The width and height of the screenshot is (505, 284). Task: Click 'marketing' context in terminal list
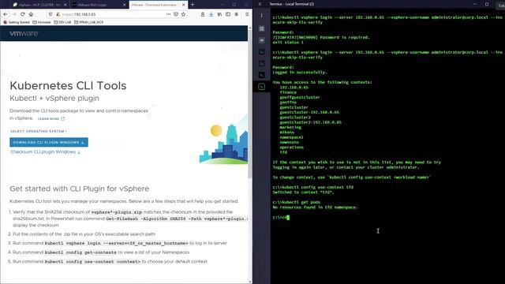(290, 127)
